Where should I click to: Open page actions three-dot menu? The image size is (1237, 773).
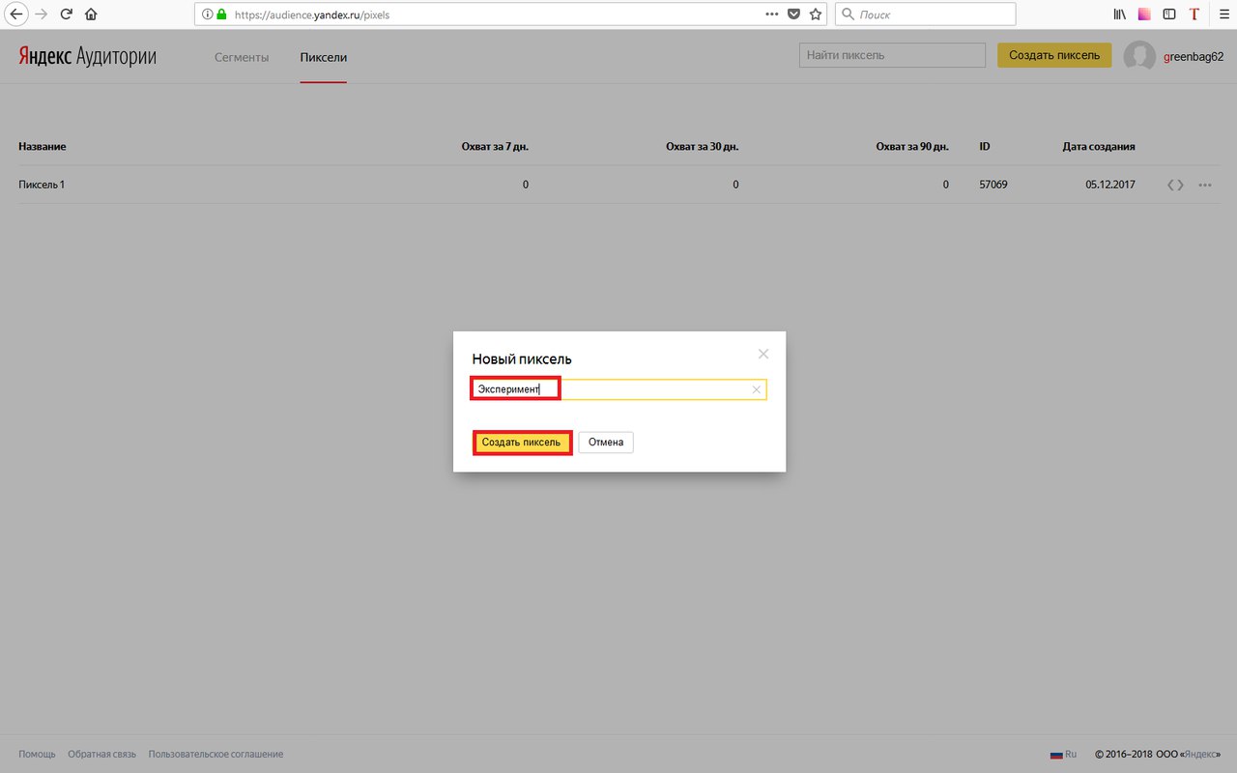click(x=771, y=14)
